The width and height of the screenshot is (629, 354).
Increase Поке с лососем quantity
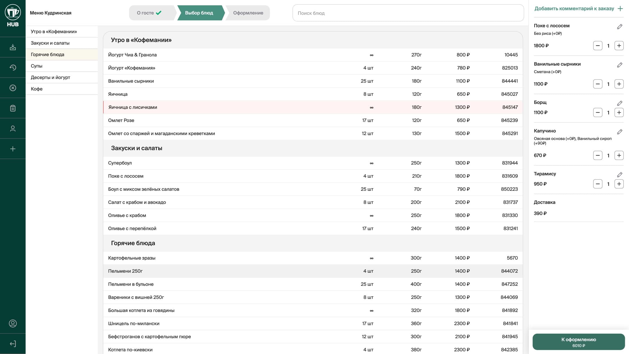click(619, 46)
